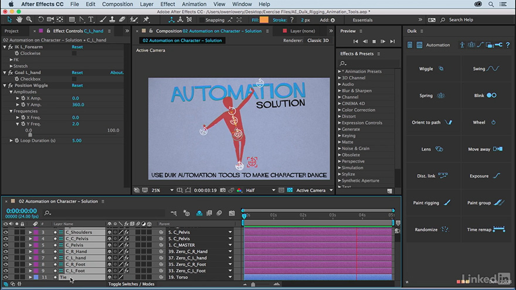Click the orange Fill color swatch
This screenshot has height=290, width=516.
[x=264, y=20]
